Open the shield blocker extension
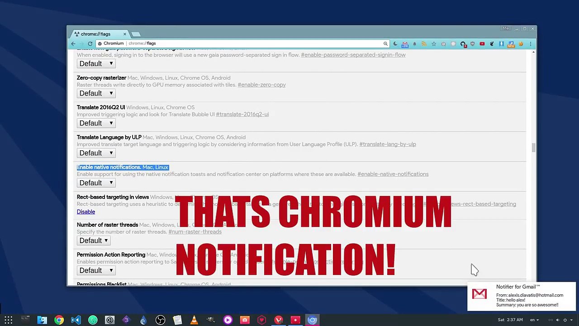Image resolution: width=579 pixels, height=326 pixels. point(473,44)
